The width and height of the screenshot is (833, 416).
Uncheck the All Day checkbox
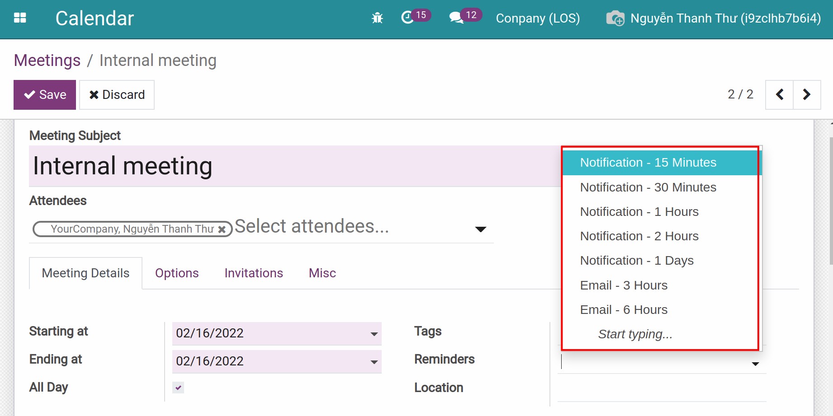point(178,387)
